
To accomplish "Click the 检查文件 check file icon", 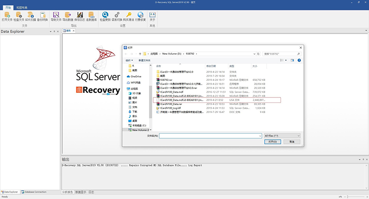I will point(19,15).
